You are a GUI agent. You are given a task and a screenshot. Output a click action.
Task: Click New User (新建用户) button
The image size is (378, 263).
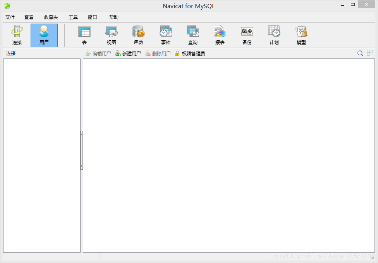tap(128, 53)
